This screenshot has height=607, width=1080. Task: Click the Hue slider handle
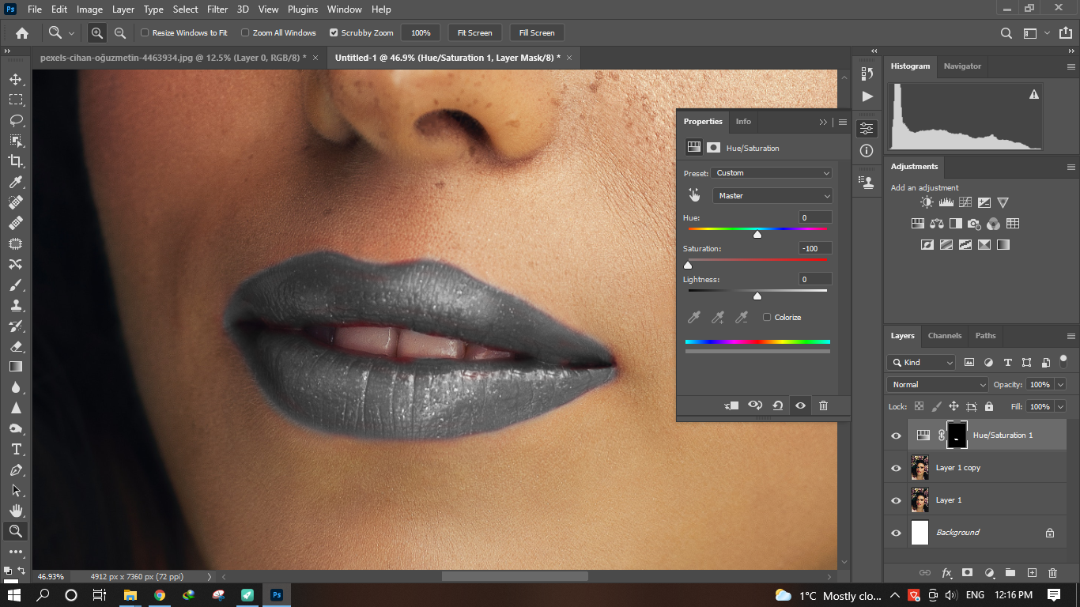click(x=757, y=235)
